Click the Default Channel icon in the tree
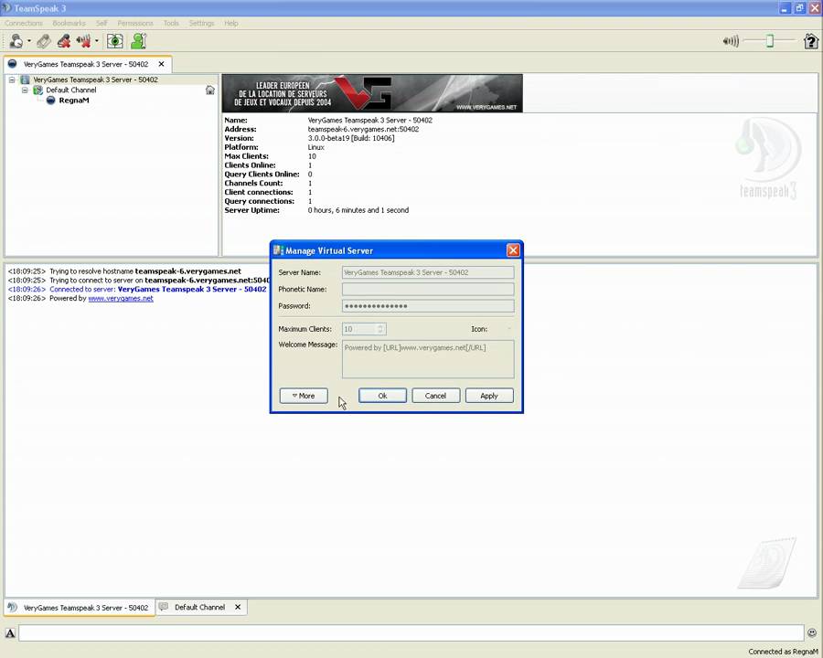 click(x=37, y=90)
